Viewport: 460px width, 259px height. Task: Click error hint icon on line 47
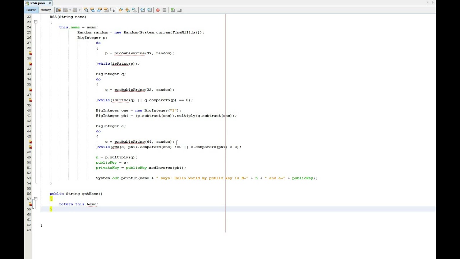coord(30,147)
